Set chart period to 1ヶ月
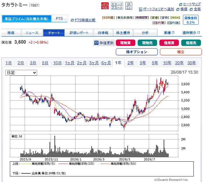Viewport: 203px width, 182px height. coord(69,63)
